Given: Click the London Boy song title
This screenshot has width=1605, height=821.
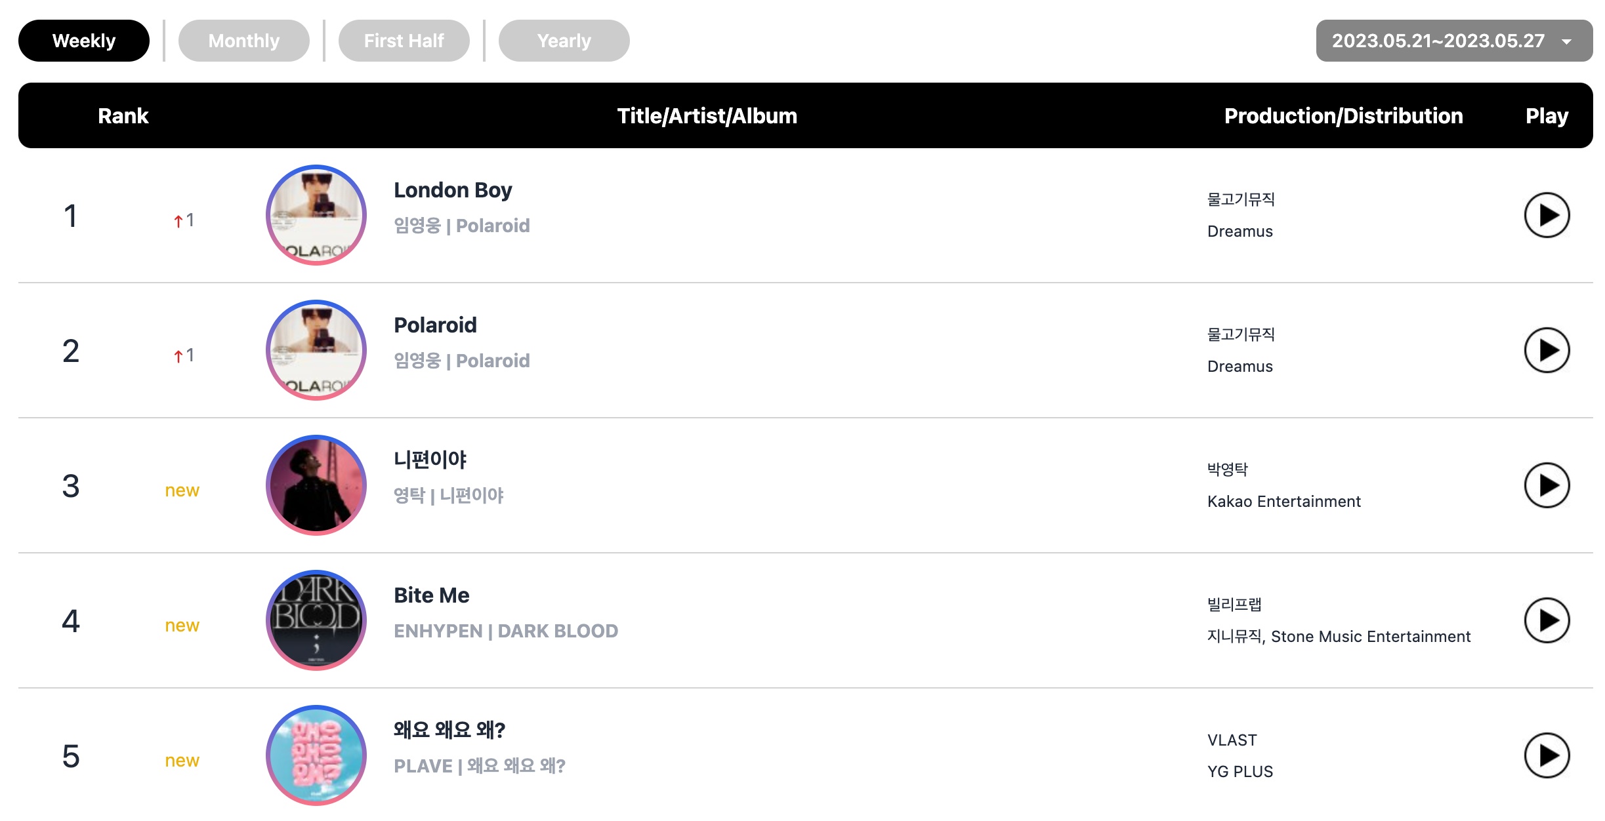Looking at the screenshot, I should (453, 190).
